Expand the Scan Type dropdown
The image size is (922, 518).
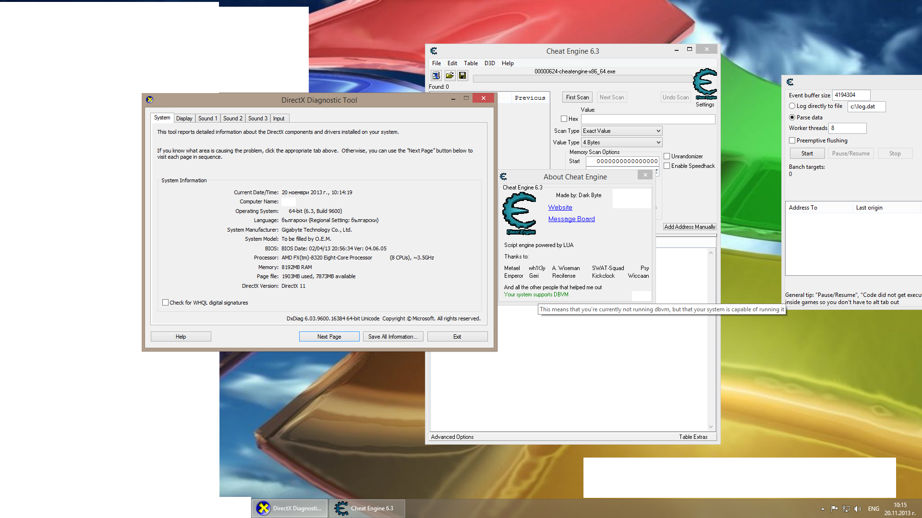[x=657, y=130]
